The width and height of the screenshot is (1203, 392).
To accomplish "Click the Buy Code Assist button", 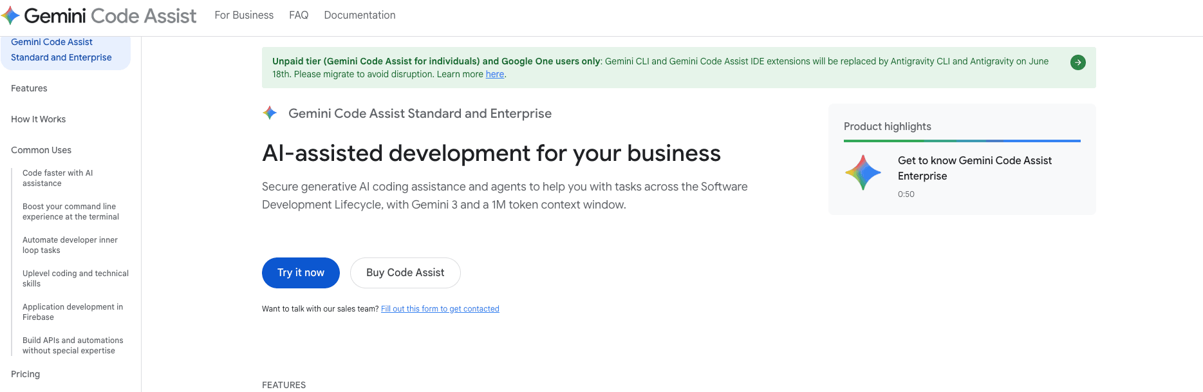I will [x=406, y=273].
